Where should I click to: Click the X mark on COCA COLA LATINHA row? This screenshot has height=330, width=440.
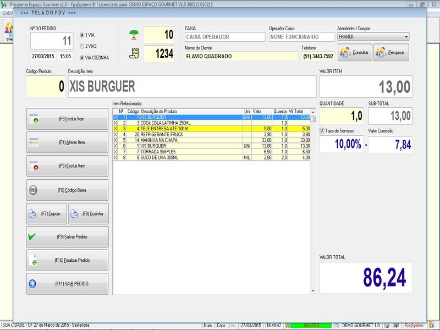(x=116, y=123)
